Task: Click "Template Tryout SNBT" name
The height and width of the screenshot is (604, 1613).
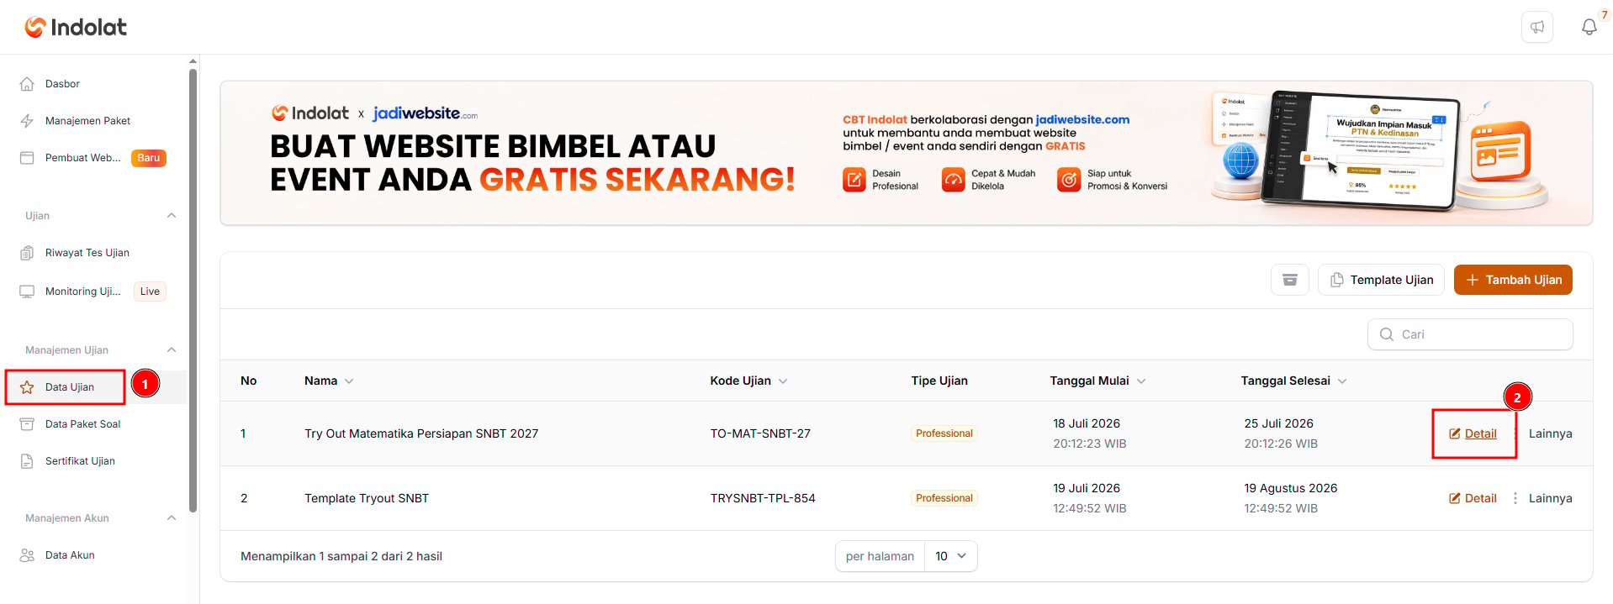Action: point(367,498)
